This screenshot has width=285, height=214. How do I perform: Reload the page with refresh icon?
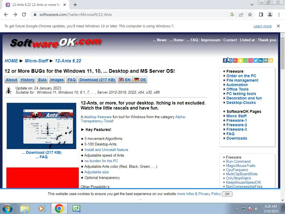click(24, 14)
